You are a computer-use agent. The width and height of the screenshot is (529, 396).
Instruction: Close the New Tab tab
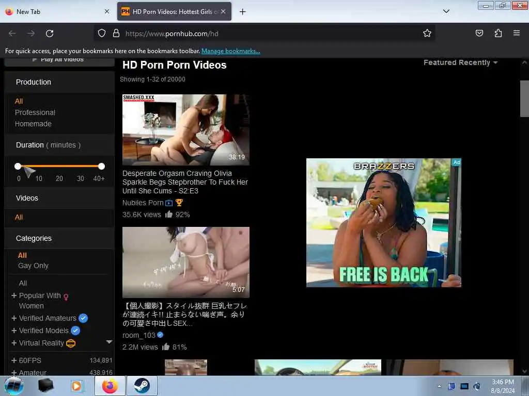tap(107, 11)
